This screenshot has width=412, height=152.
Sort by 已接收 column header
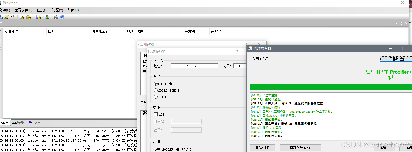(223, 31)
